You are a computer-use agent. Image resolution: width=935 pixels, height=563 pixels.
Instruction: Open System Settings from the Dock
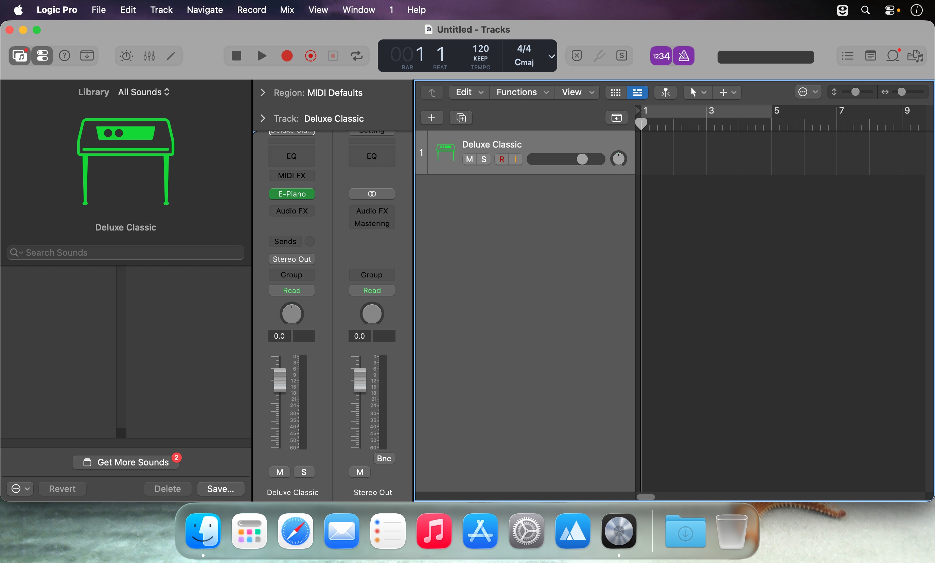coord(526,531)
